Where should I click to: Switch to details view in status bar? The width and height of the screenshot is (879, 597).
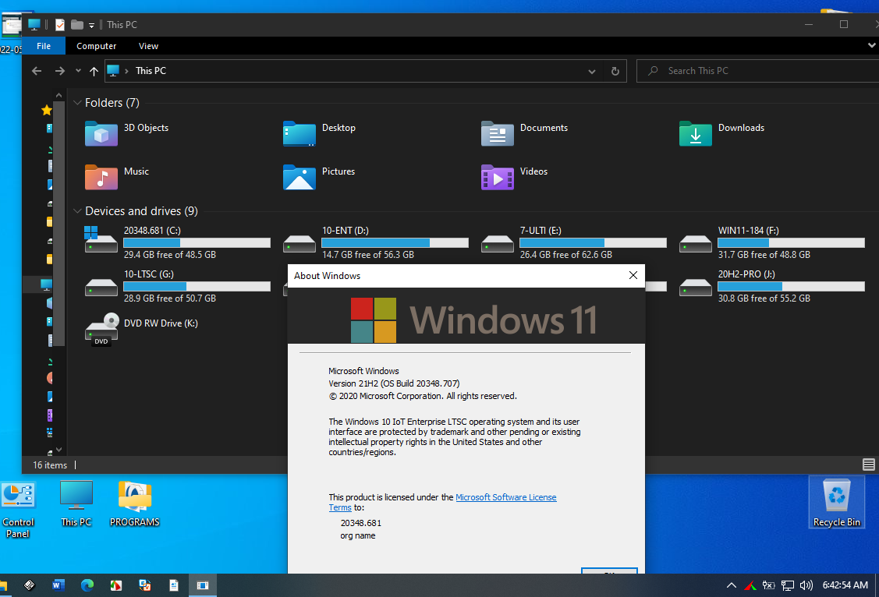pyautogui.click(x=868, y=465)
